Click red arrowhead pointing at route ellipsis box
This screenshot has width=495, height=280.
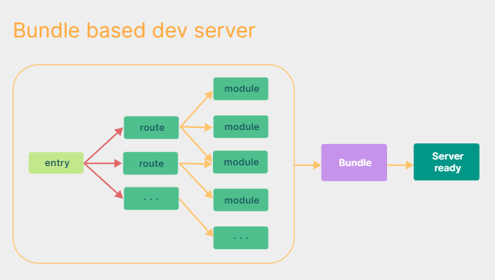coord(119,194)
